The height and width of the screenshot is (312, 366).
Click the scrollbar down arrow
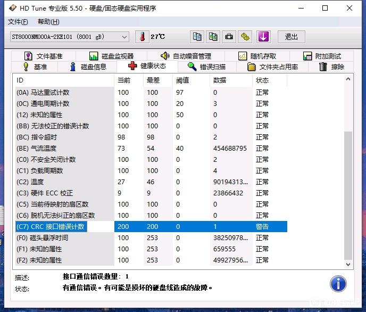coord(348,264)
